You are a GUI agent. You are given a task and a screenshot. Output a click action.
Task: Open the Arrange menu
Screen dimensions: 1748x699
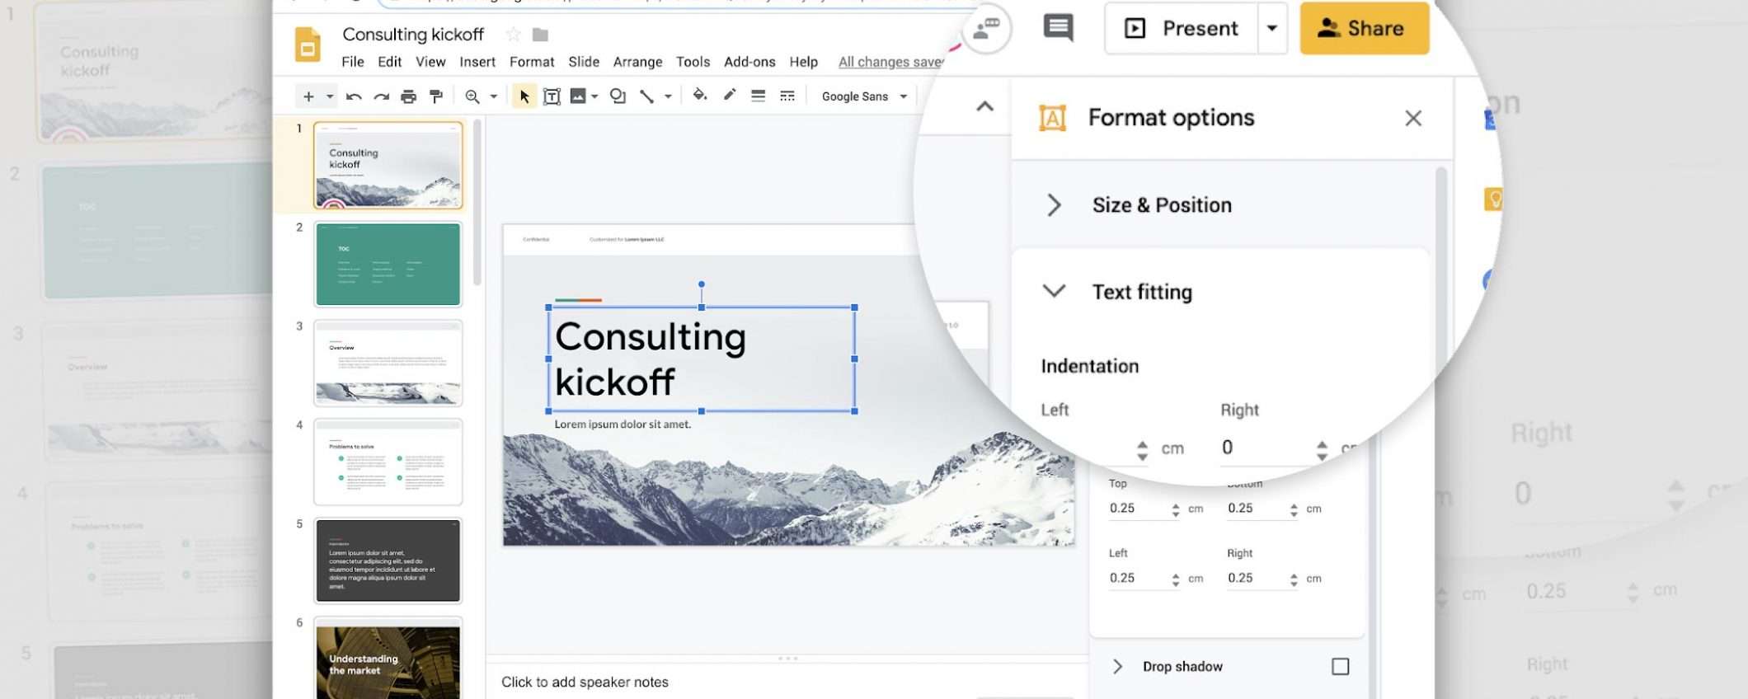click(x=637, y=62)
